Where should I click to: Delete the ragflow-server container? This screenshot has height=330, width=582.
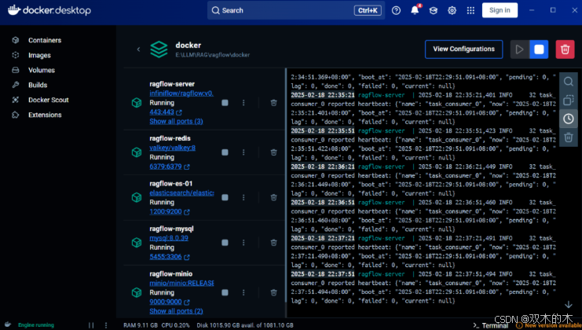click(273, 103)
